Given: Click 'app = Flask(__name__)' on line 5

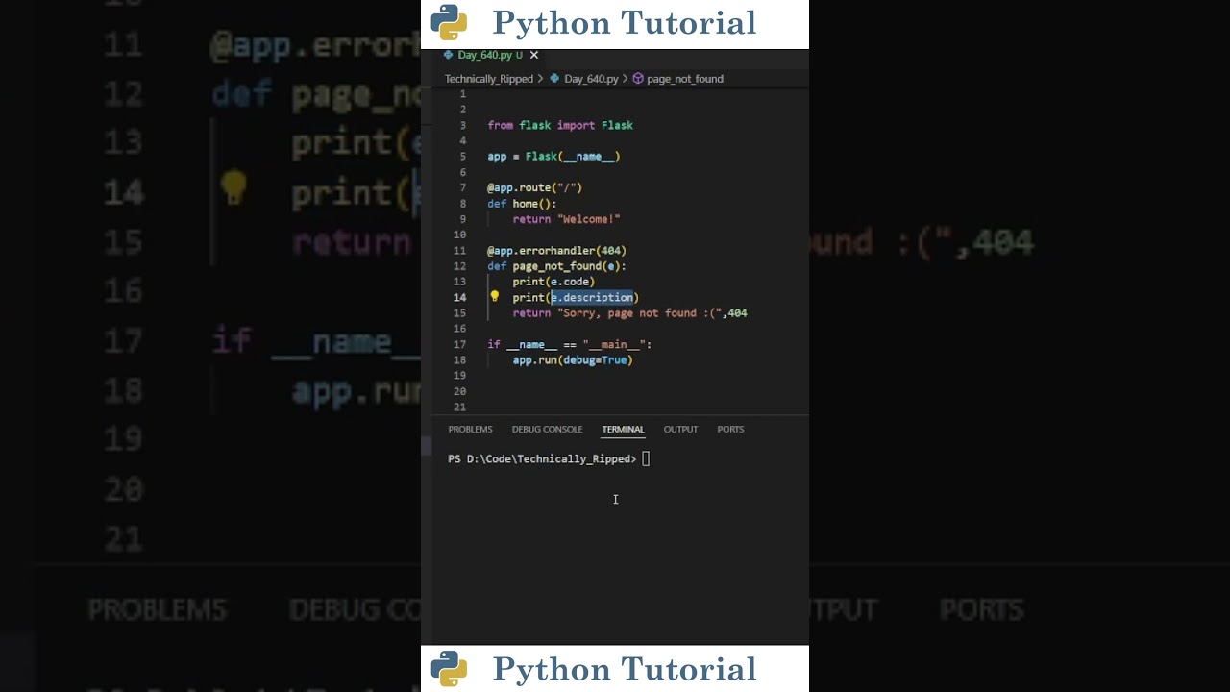Looking at the screenshot, I should pos(553,157).
